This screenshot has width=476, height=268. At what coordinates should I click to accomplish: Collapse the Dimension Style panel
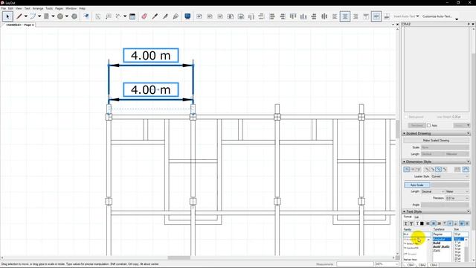pyautogui.click(x=405, y=162)
